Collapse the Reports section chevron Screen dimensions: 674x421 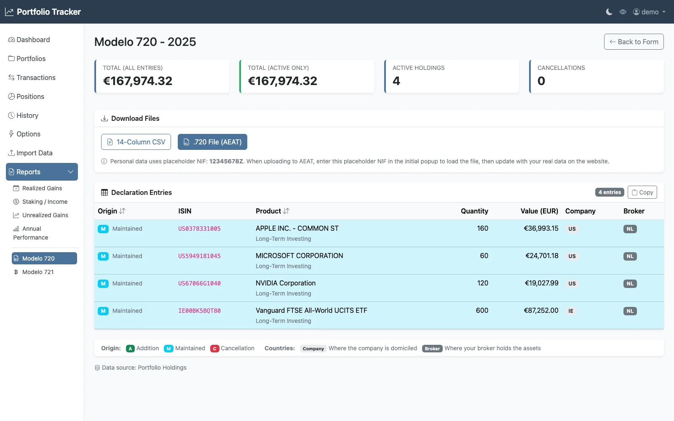pyautogui.click(x=71, y=172)
